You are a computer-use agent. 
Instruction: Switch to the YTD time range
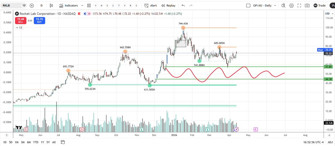[x=36, y=142]
